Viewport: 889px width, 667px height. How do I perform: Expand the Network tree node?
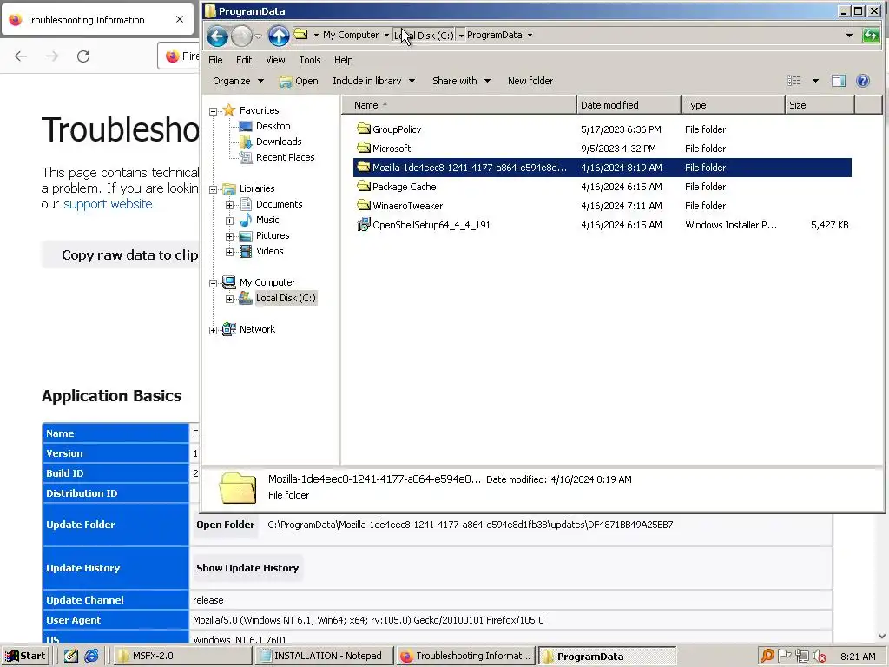pos(214,330)
